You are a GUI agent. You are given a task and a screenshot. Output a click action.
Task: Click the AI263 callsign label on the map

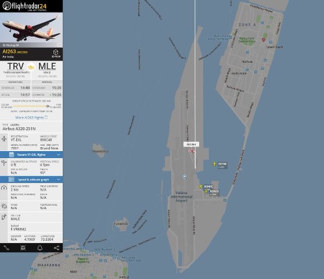pos(192,144)
